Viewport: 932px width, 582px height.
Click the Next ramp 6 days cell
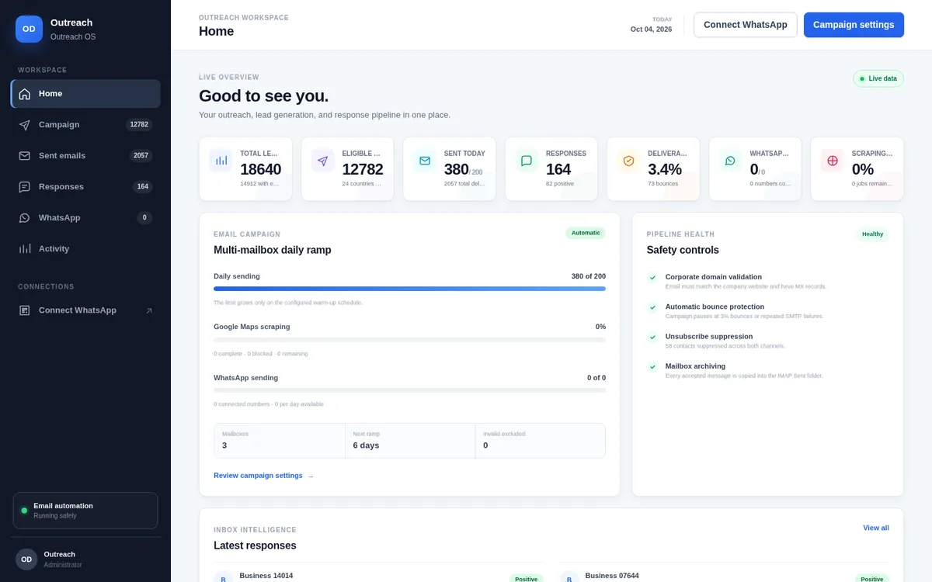pos(410,441)
